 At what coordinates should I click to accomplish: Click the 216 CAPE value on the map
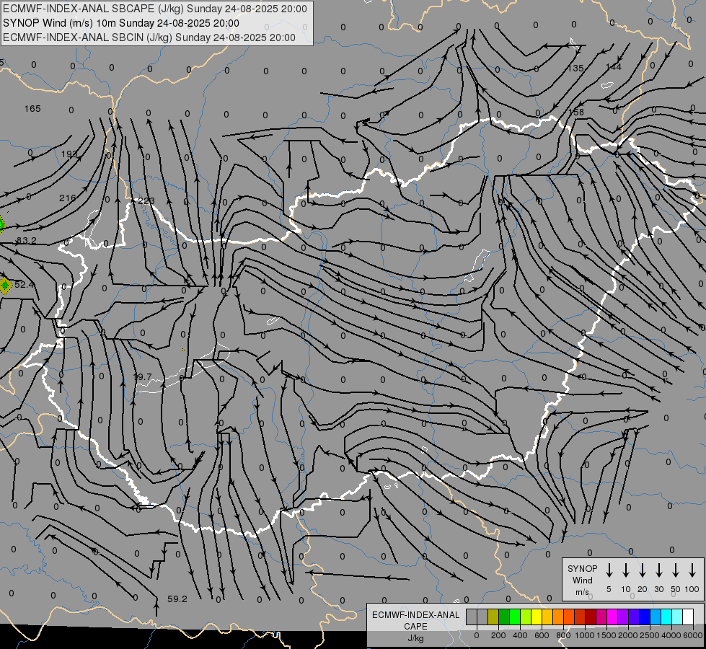pos(68,198)
